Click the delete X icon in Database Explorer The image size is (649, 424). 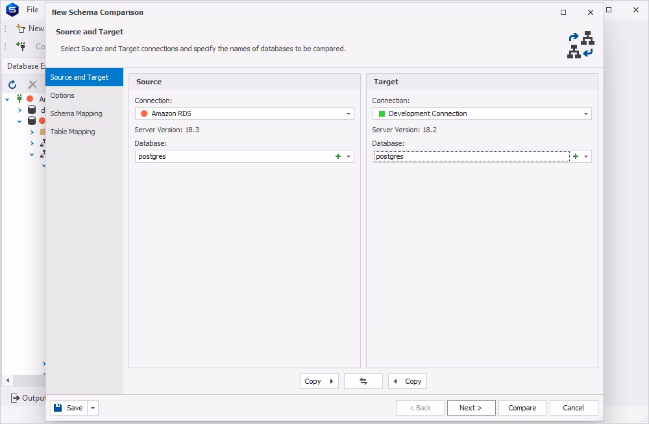[x=32, y=85]
